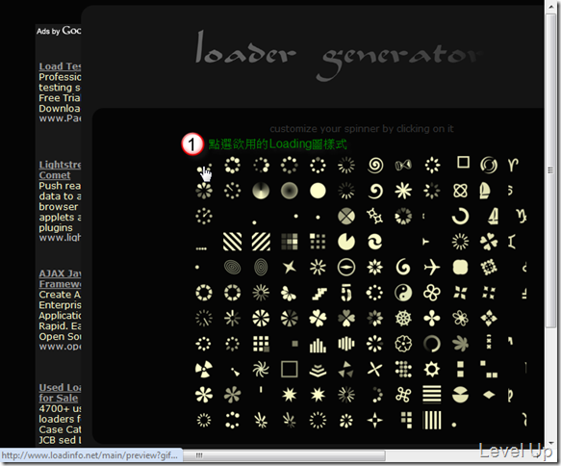Select the solid filled circle loader
This screenshot has width=561, height=466.
[318, 191]
